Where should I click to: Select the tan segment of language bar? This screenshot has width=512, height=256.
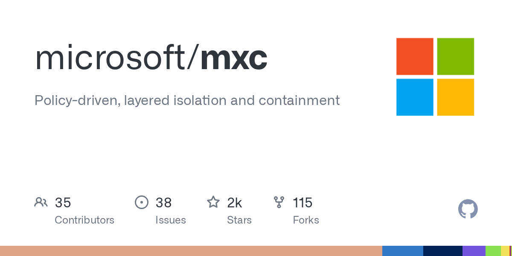[191, 251]
